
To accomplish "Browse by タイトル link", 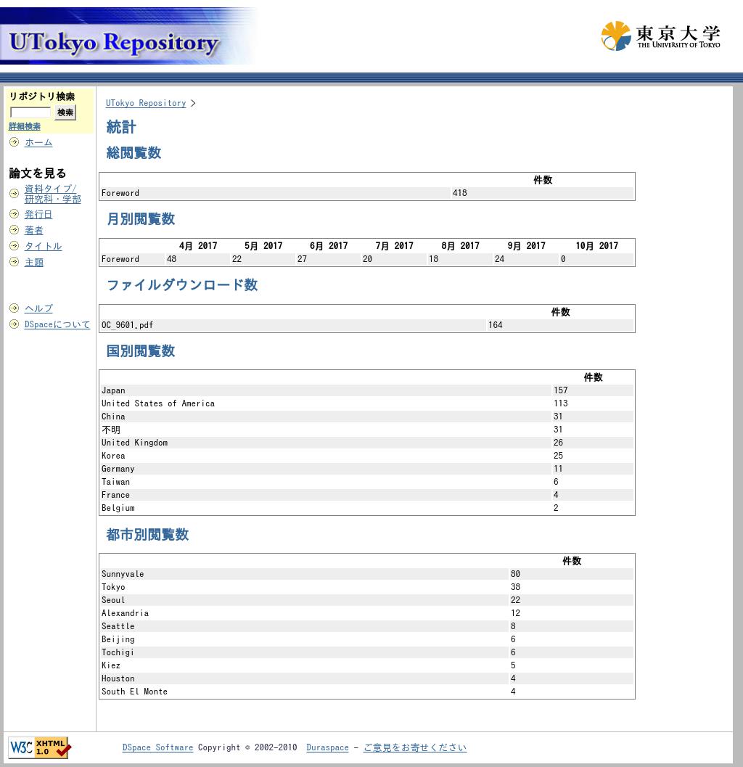I will (x=43, y=246).
